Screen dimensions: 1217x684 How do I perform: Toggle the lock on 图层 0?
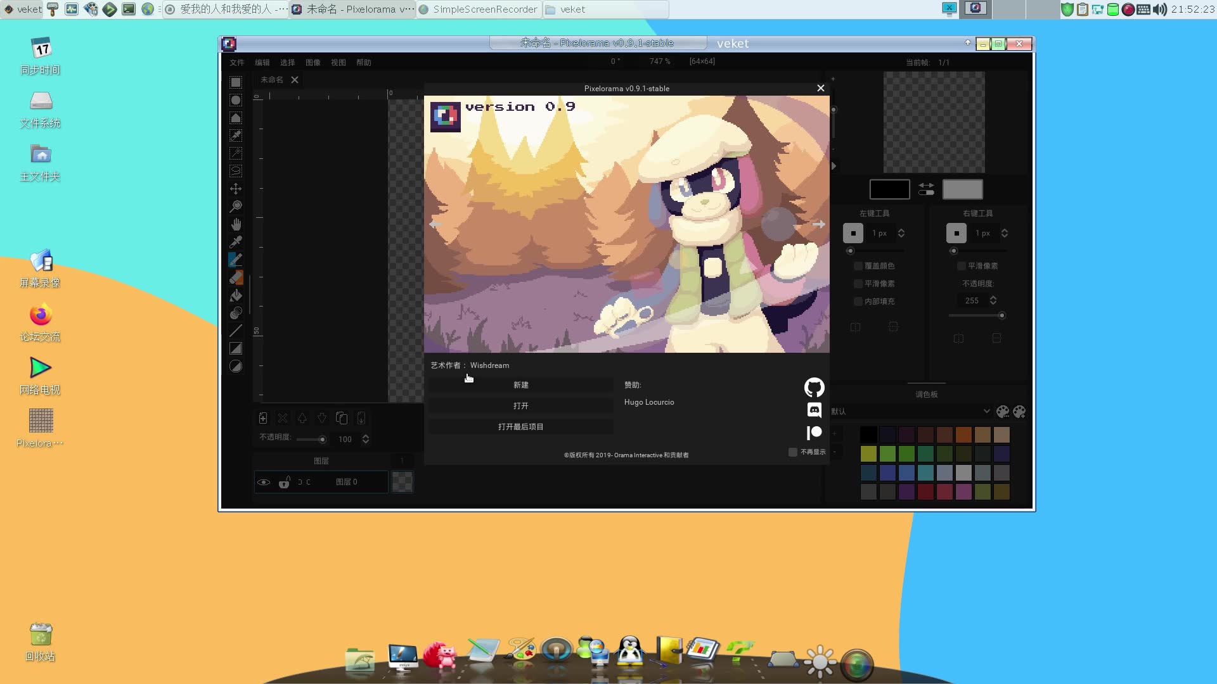(285, 483)
